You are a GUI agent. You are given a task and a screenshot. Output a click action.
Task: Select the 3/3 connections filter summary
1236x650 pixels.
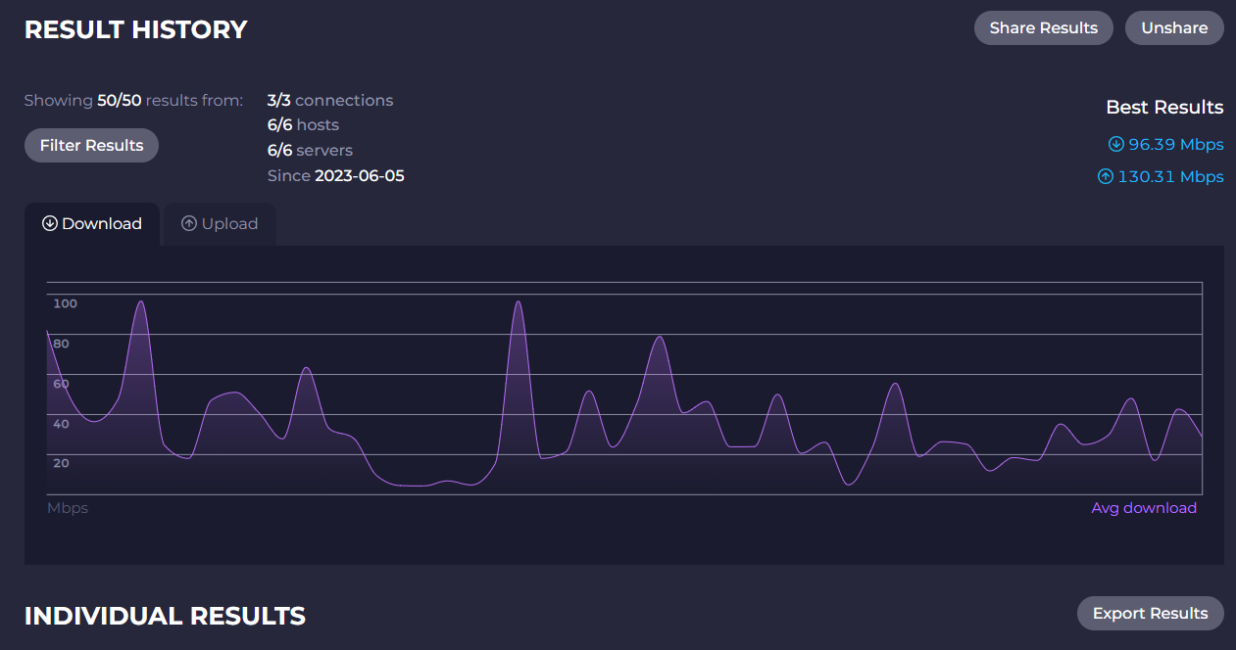[x=330, y=100]
